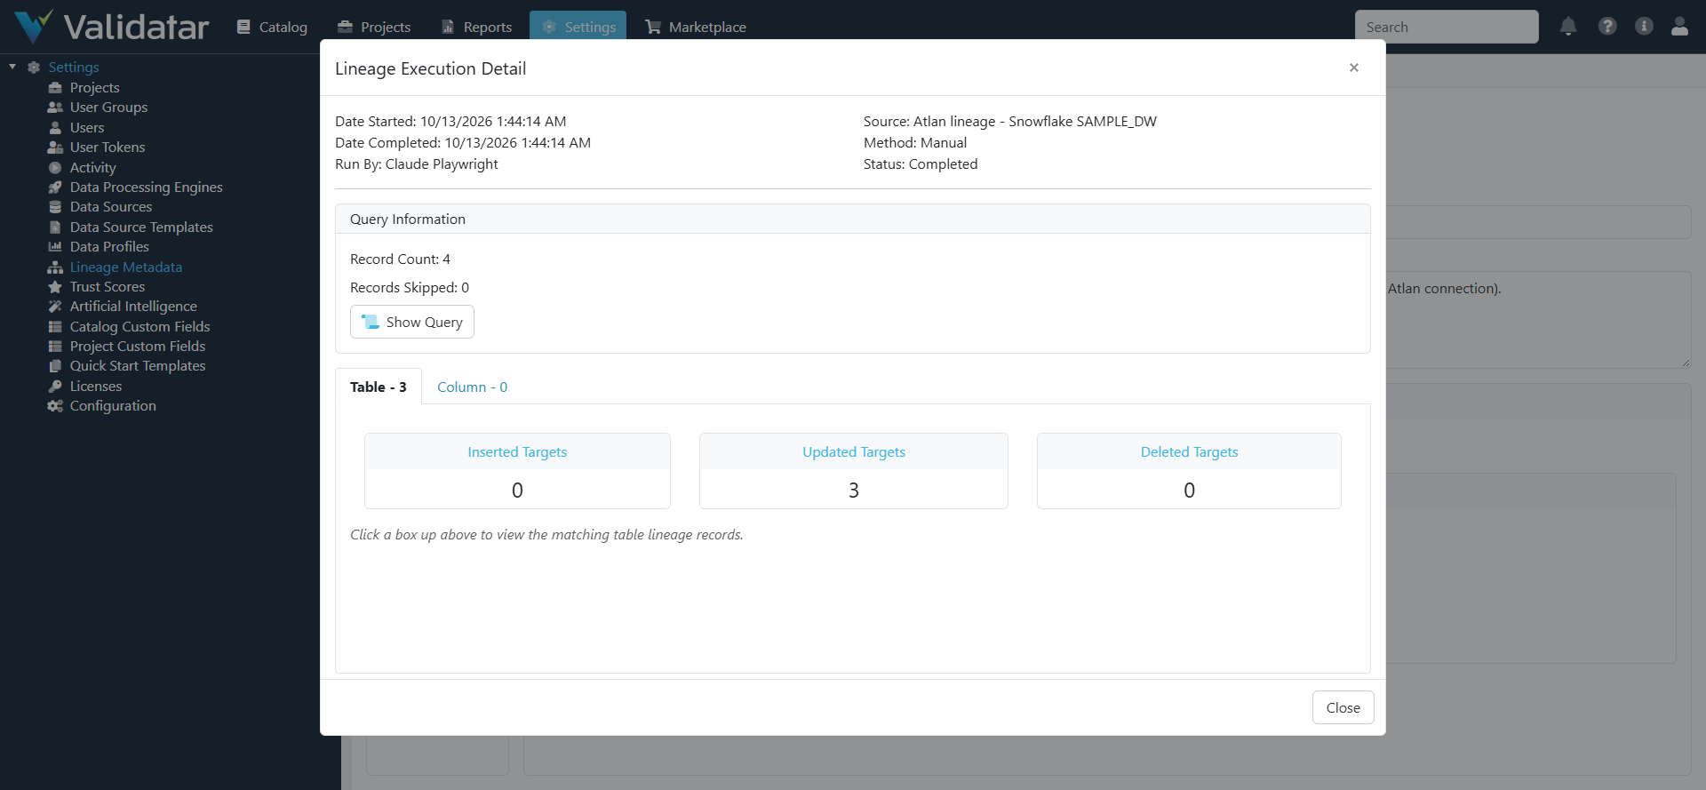Click the Data Processing Engines rocket icon
Viewport: 1706px width, 790px height.
click(55, 188)
